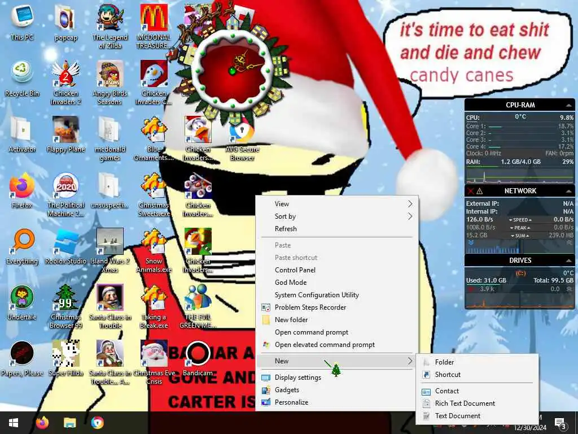The width and height of the screenshot is (578, 434).
Task: Collapse the DRIVES gadget section
Action: pos(569,261)
